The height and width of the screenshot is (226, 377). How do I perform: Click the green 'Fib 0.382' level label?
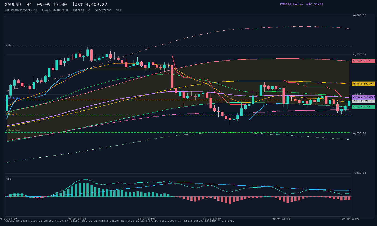(13, 130)
